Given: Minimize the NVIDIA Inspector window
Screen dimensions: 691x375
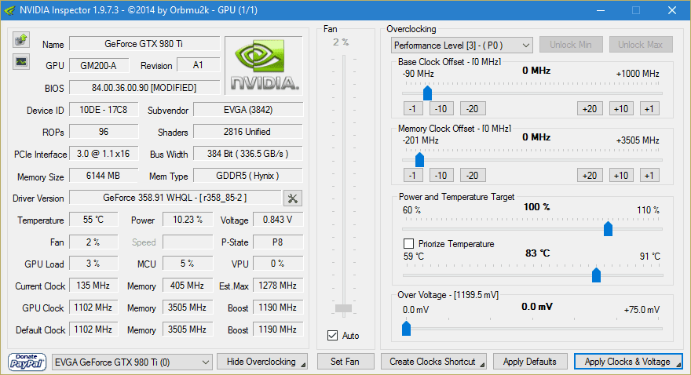Looking at the screenshot, I should click(602, 10).
